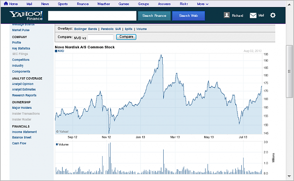Viewport: 294px width, 181px height.
Task: Enable Bollinger Bands overlay
Action: click(x=86, y=29)
